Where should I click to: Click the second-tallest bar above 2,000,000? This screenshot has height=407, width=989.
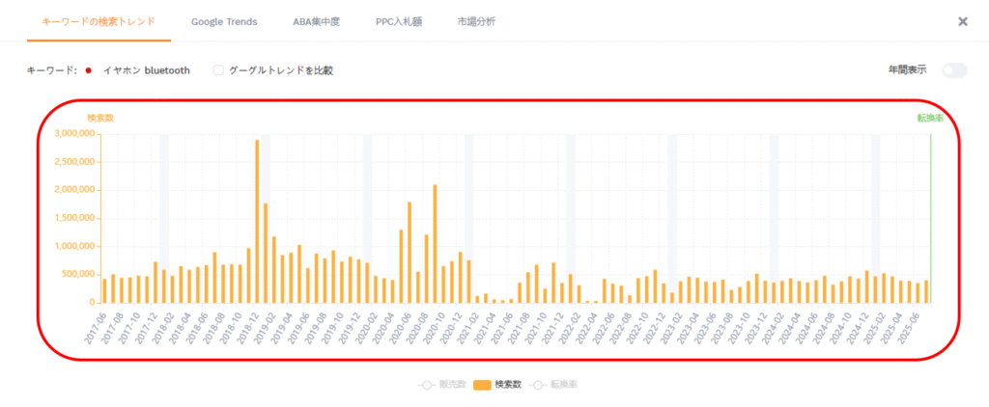[x=436, y=243]
